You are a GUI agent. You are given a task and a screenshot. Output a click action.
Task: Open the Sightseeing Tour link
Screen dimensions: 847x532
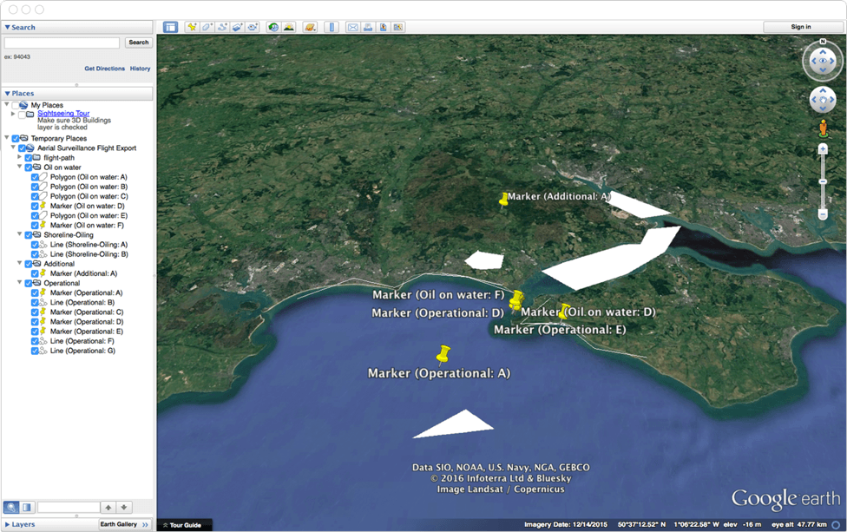(63, 114)
